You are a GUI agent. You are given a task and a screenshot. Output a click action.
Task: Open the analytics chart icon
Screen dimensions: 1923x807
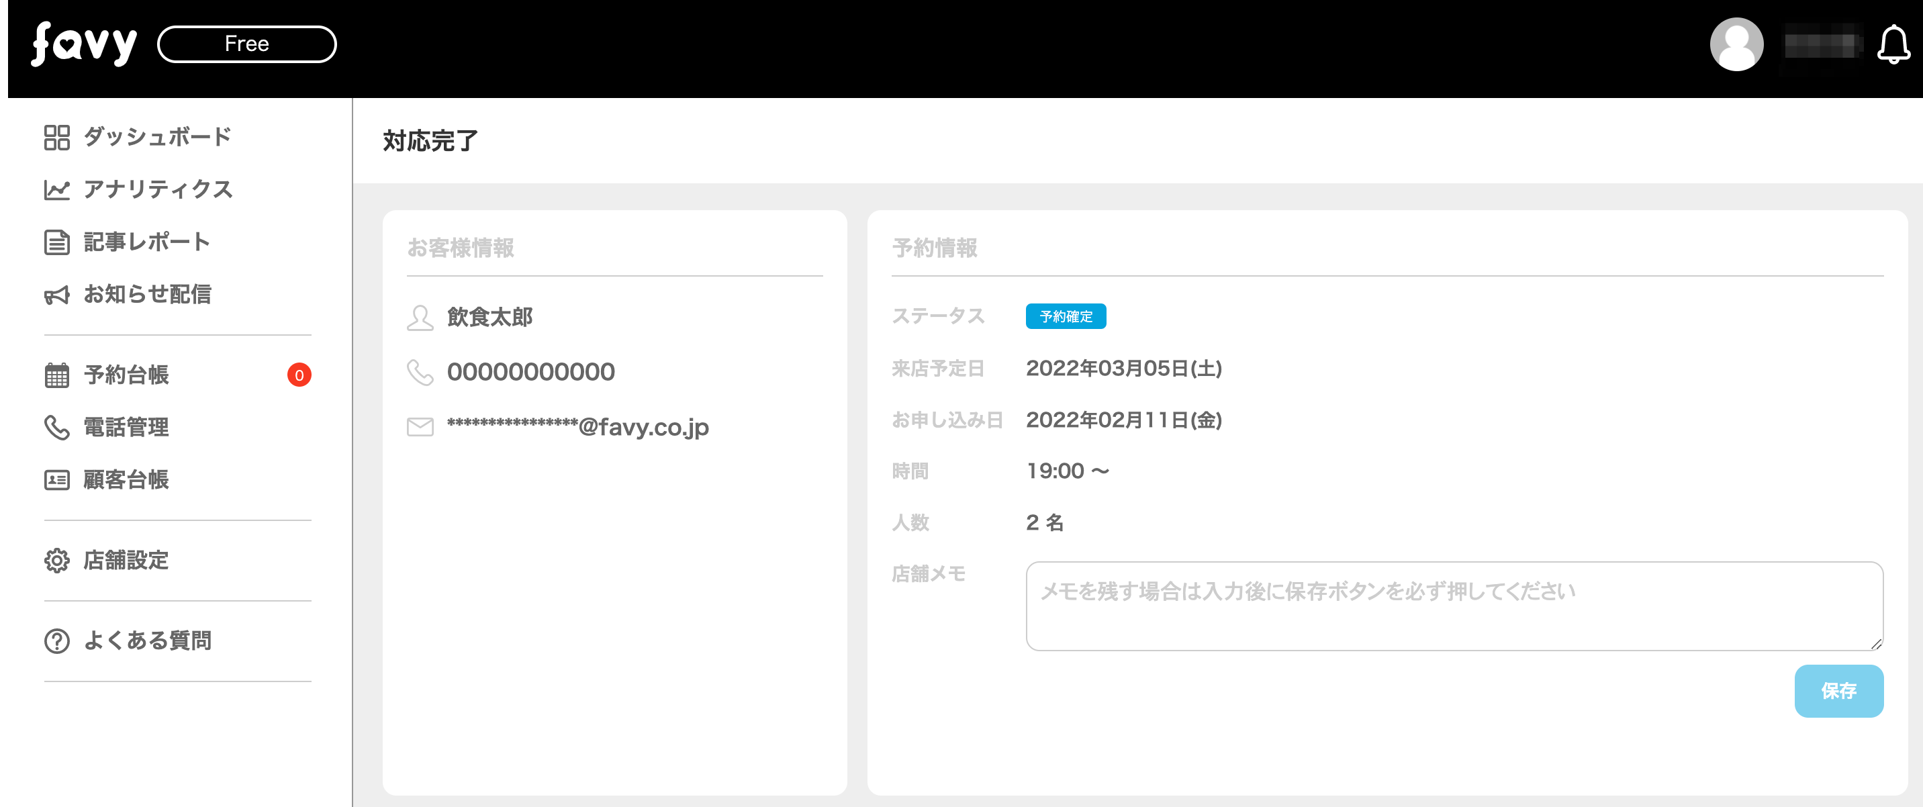[56, 189]
